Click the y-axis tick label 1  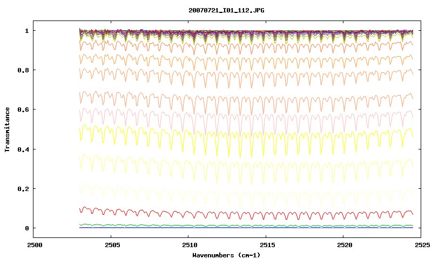pos(26,31)
